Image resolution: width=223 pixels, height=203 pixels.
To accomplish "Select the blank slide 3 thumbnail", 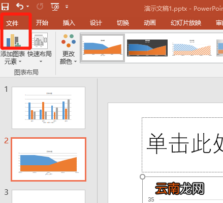I will pyautogui.click(x=48, y=196).
